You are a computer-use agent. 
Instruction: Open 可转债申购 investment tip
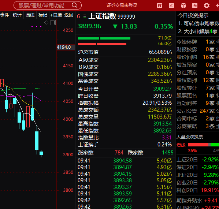tap(198, 23)
